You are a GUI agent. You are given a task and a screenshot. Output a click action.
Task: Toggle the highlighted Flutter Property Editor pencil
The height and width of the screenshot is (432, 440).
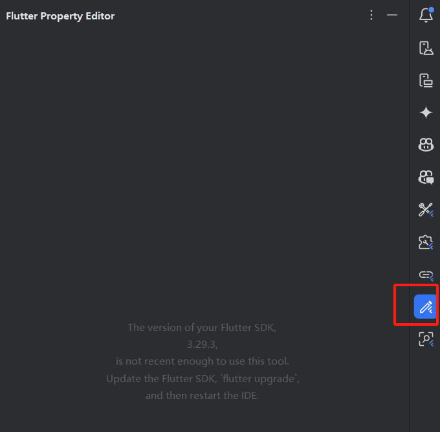[x=425, y=306]
